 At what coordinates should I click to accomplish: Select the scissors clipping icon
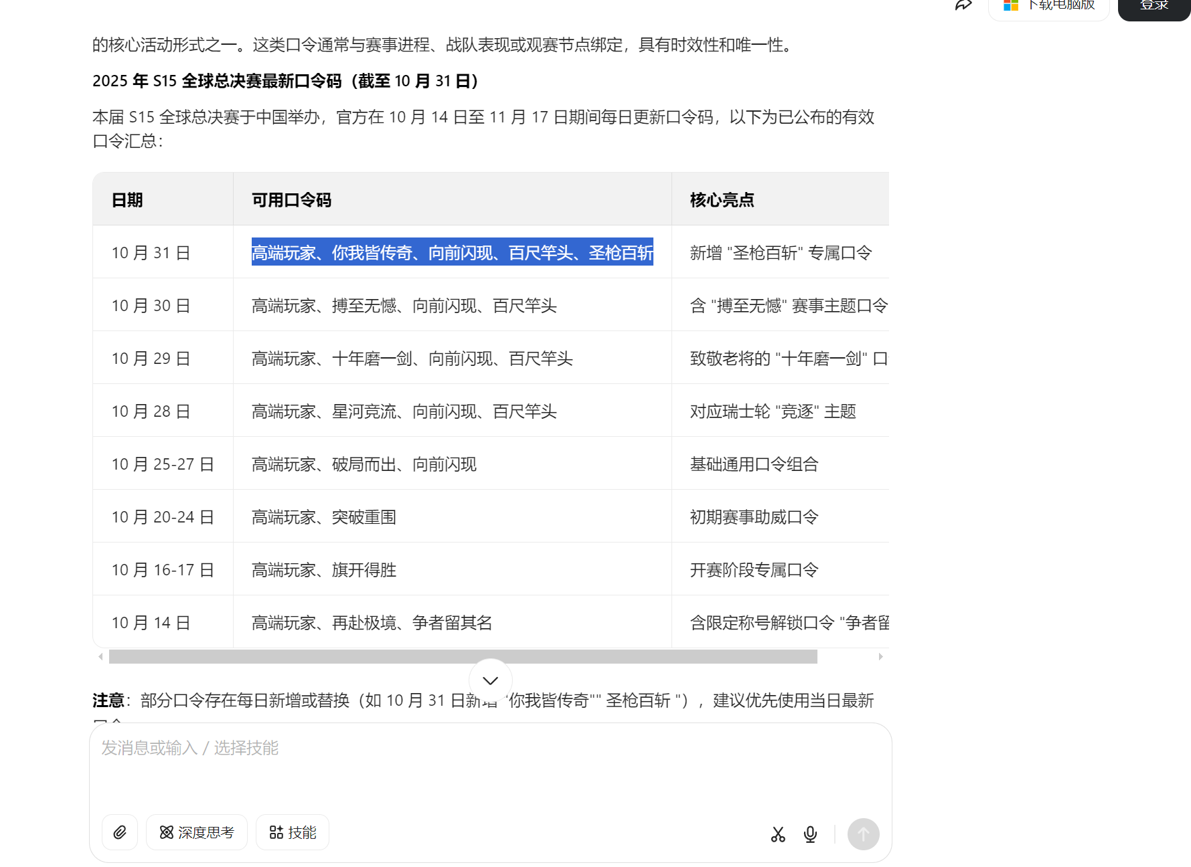click(777, 834)
